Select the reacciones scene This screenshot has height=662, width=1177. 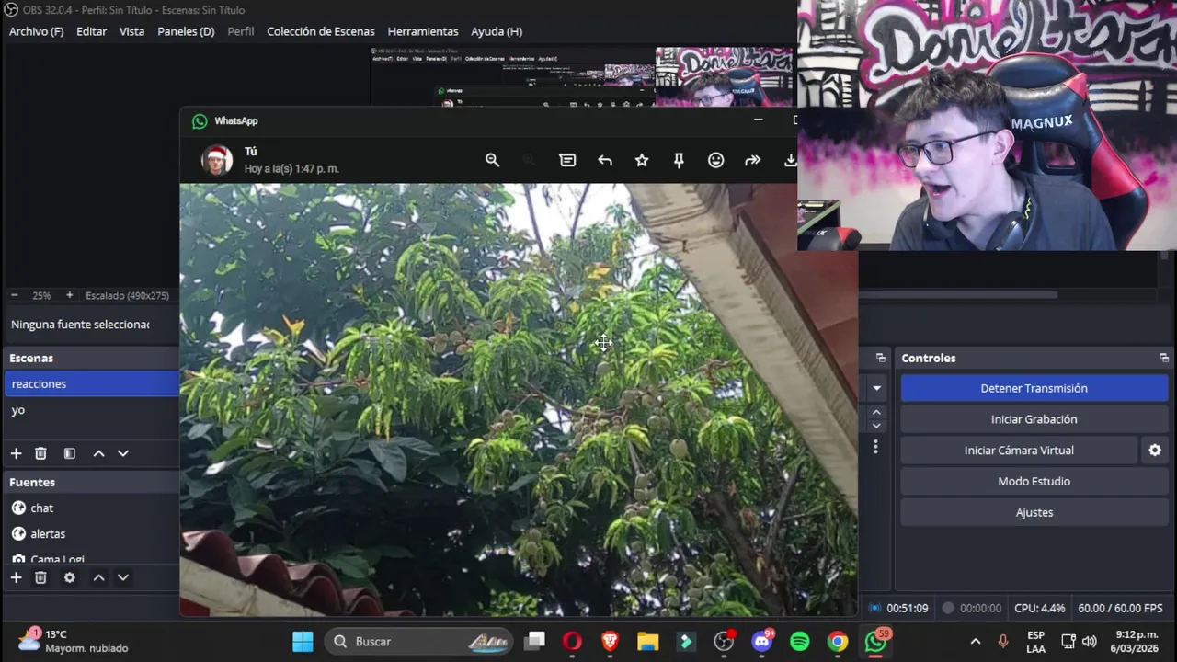point(92,383)
